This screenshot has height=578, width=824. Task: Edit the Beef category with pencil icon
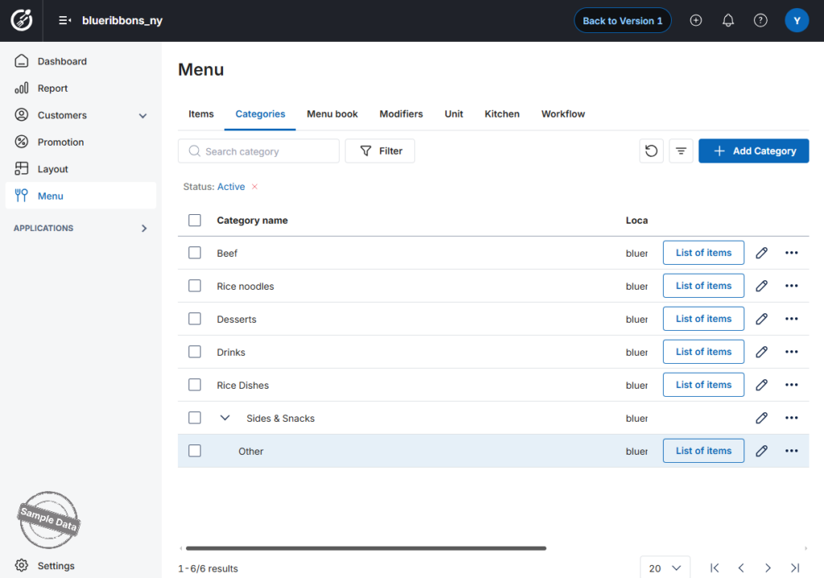tap(761, 253)
